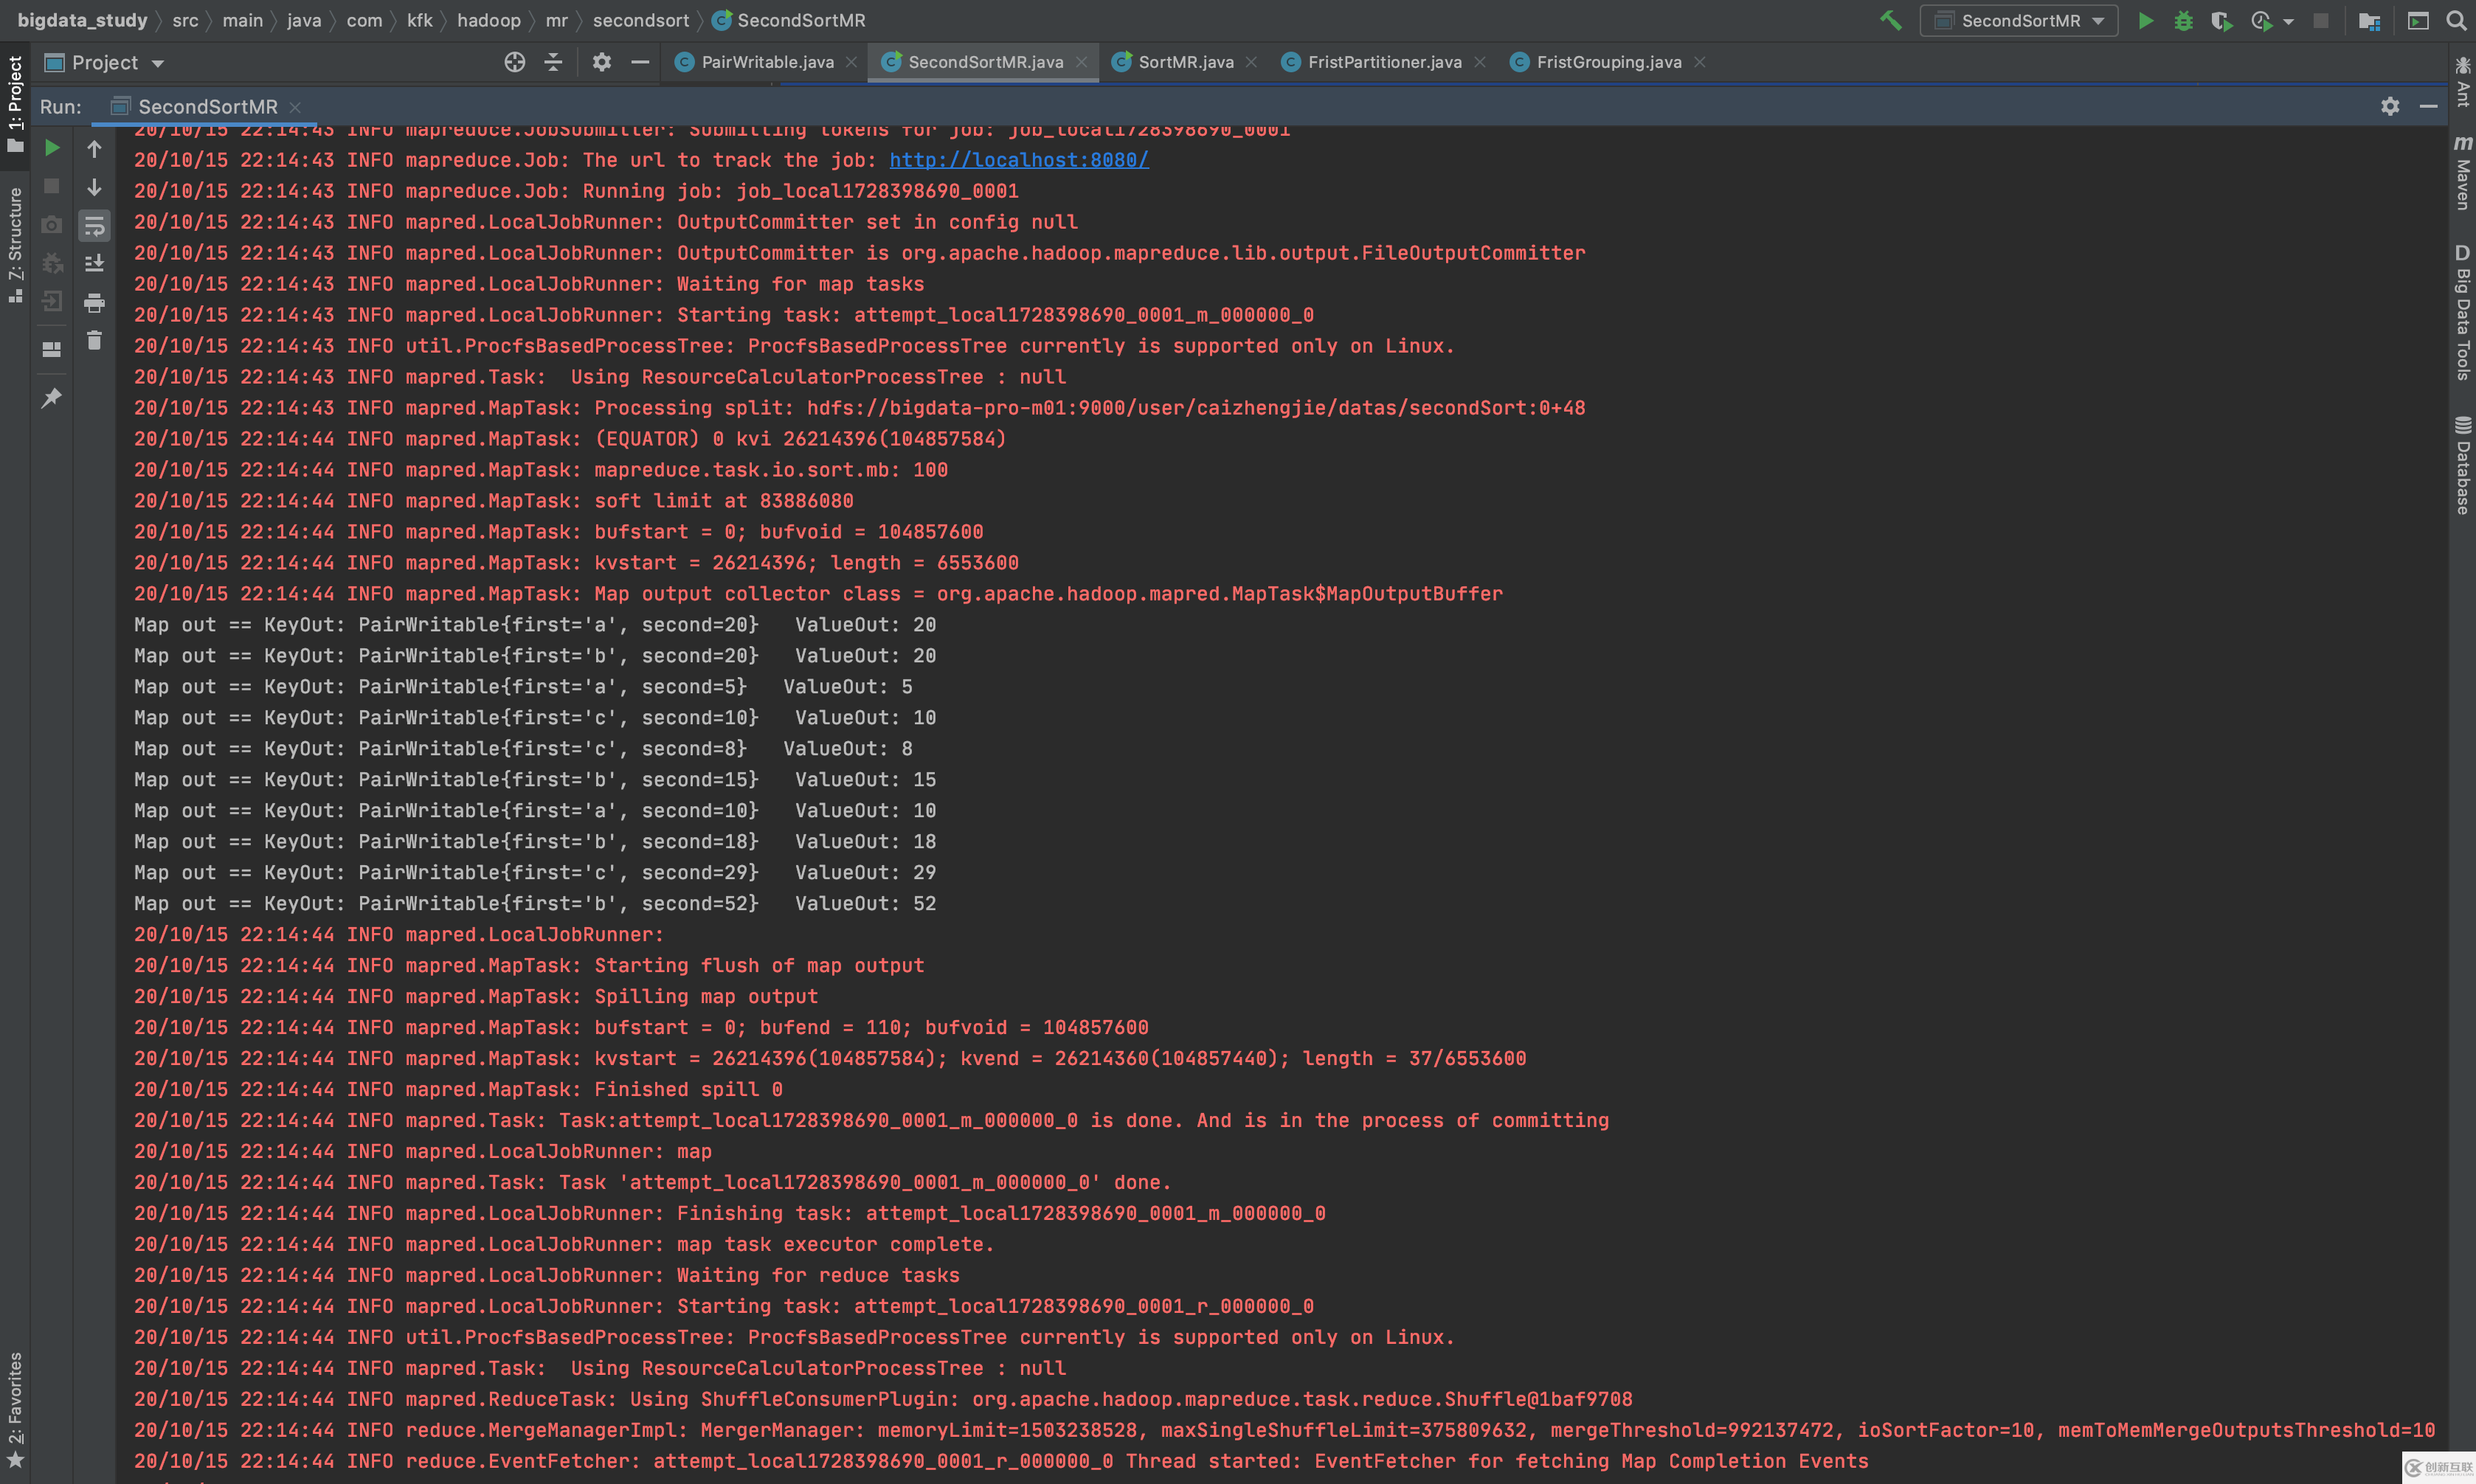Click the SecondSortMR class breadcrumb
2476x1484 pixels.
tap(789, 20)
